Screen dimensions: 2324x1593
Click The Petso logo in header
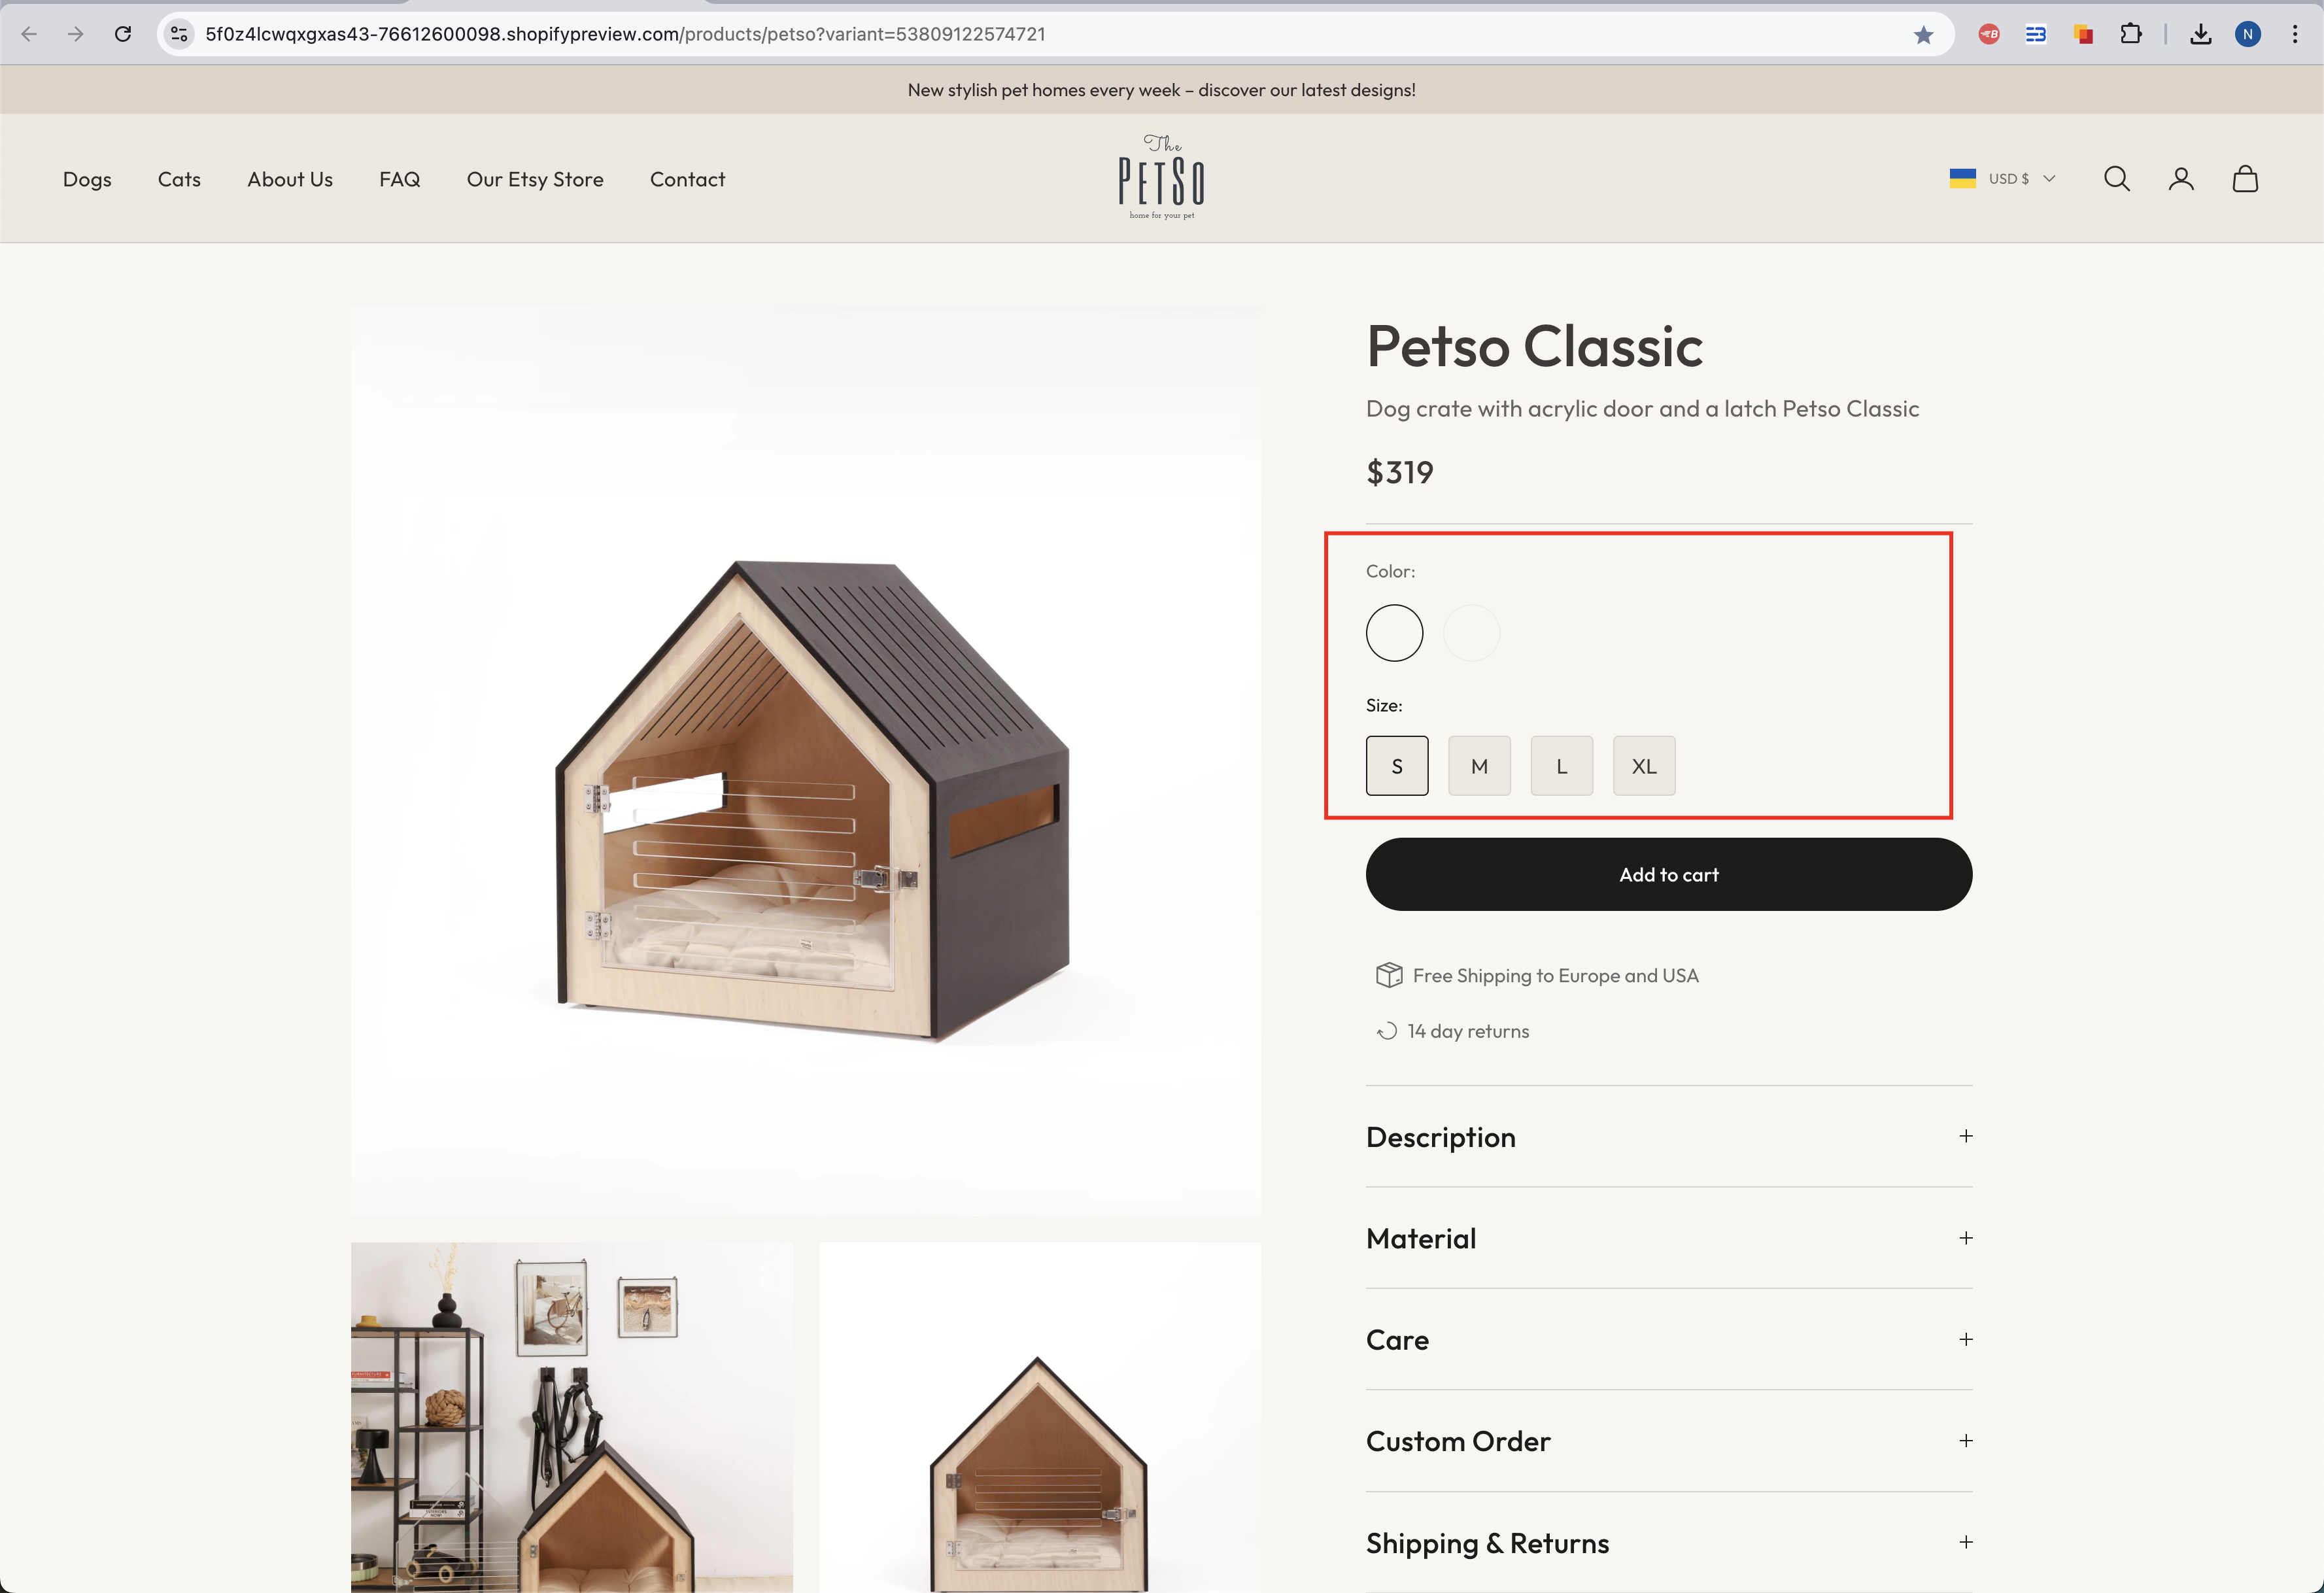point(1161,178)
